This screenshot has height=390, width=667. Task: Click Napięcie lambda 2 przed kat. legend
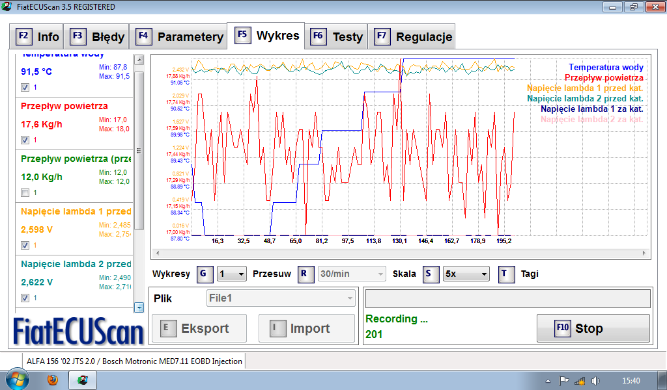click(x=585, y=98)
